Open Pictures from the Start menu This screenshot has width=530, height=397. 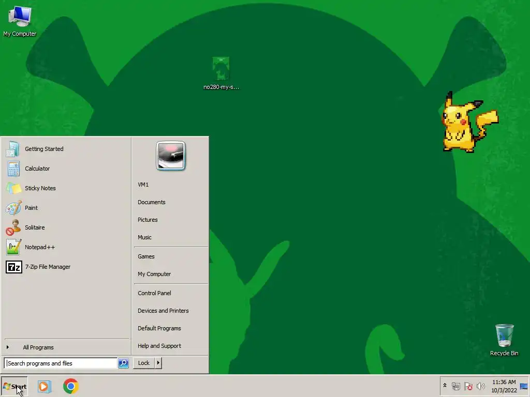[x=148, y=220]
